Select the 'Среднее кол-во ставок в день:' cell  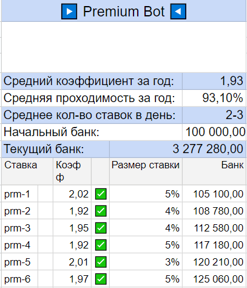[x=92, y=115]
